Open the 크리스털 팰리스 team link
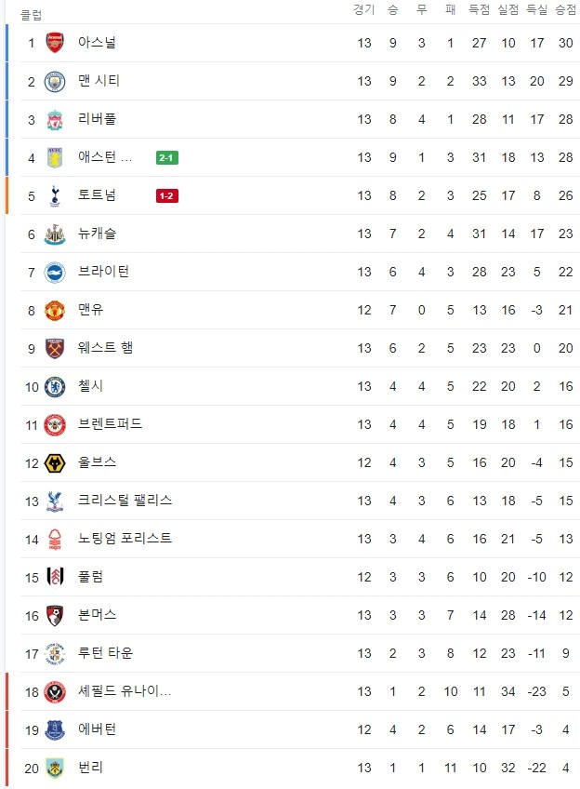Screen dimensions: 580x789 (125, 501)
